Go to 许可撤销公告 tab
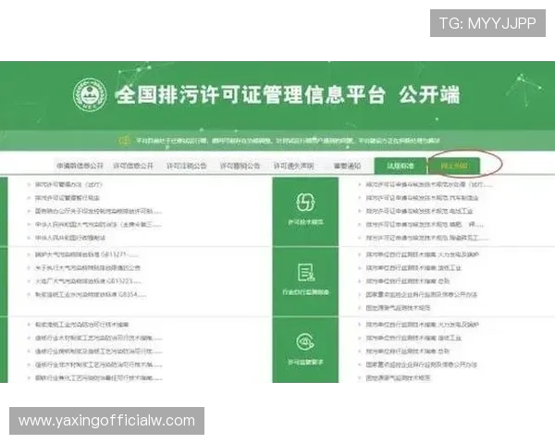 coord(240,166)
